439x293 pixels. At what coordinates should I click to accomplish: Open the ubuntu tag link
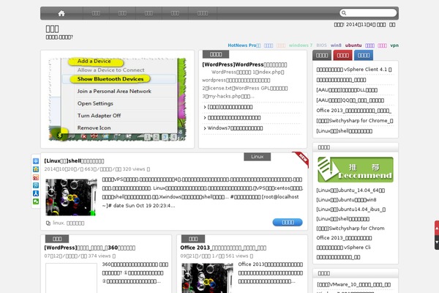[x=353, y=45]
